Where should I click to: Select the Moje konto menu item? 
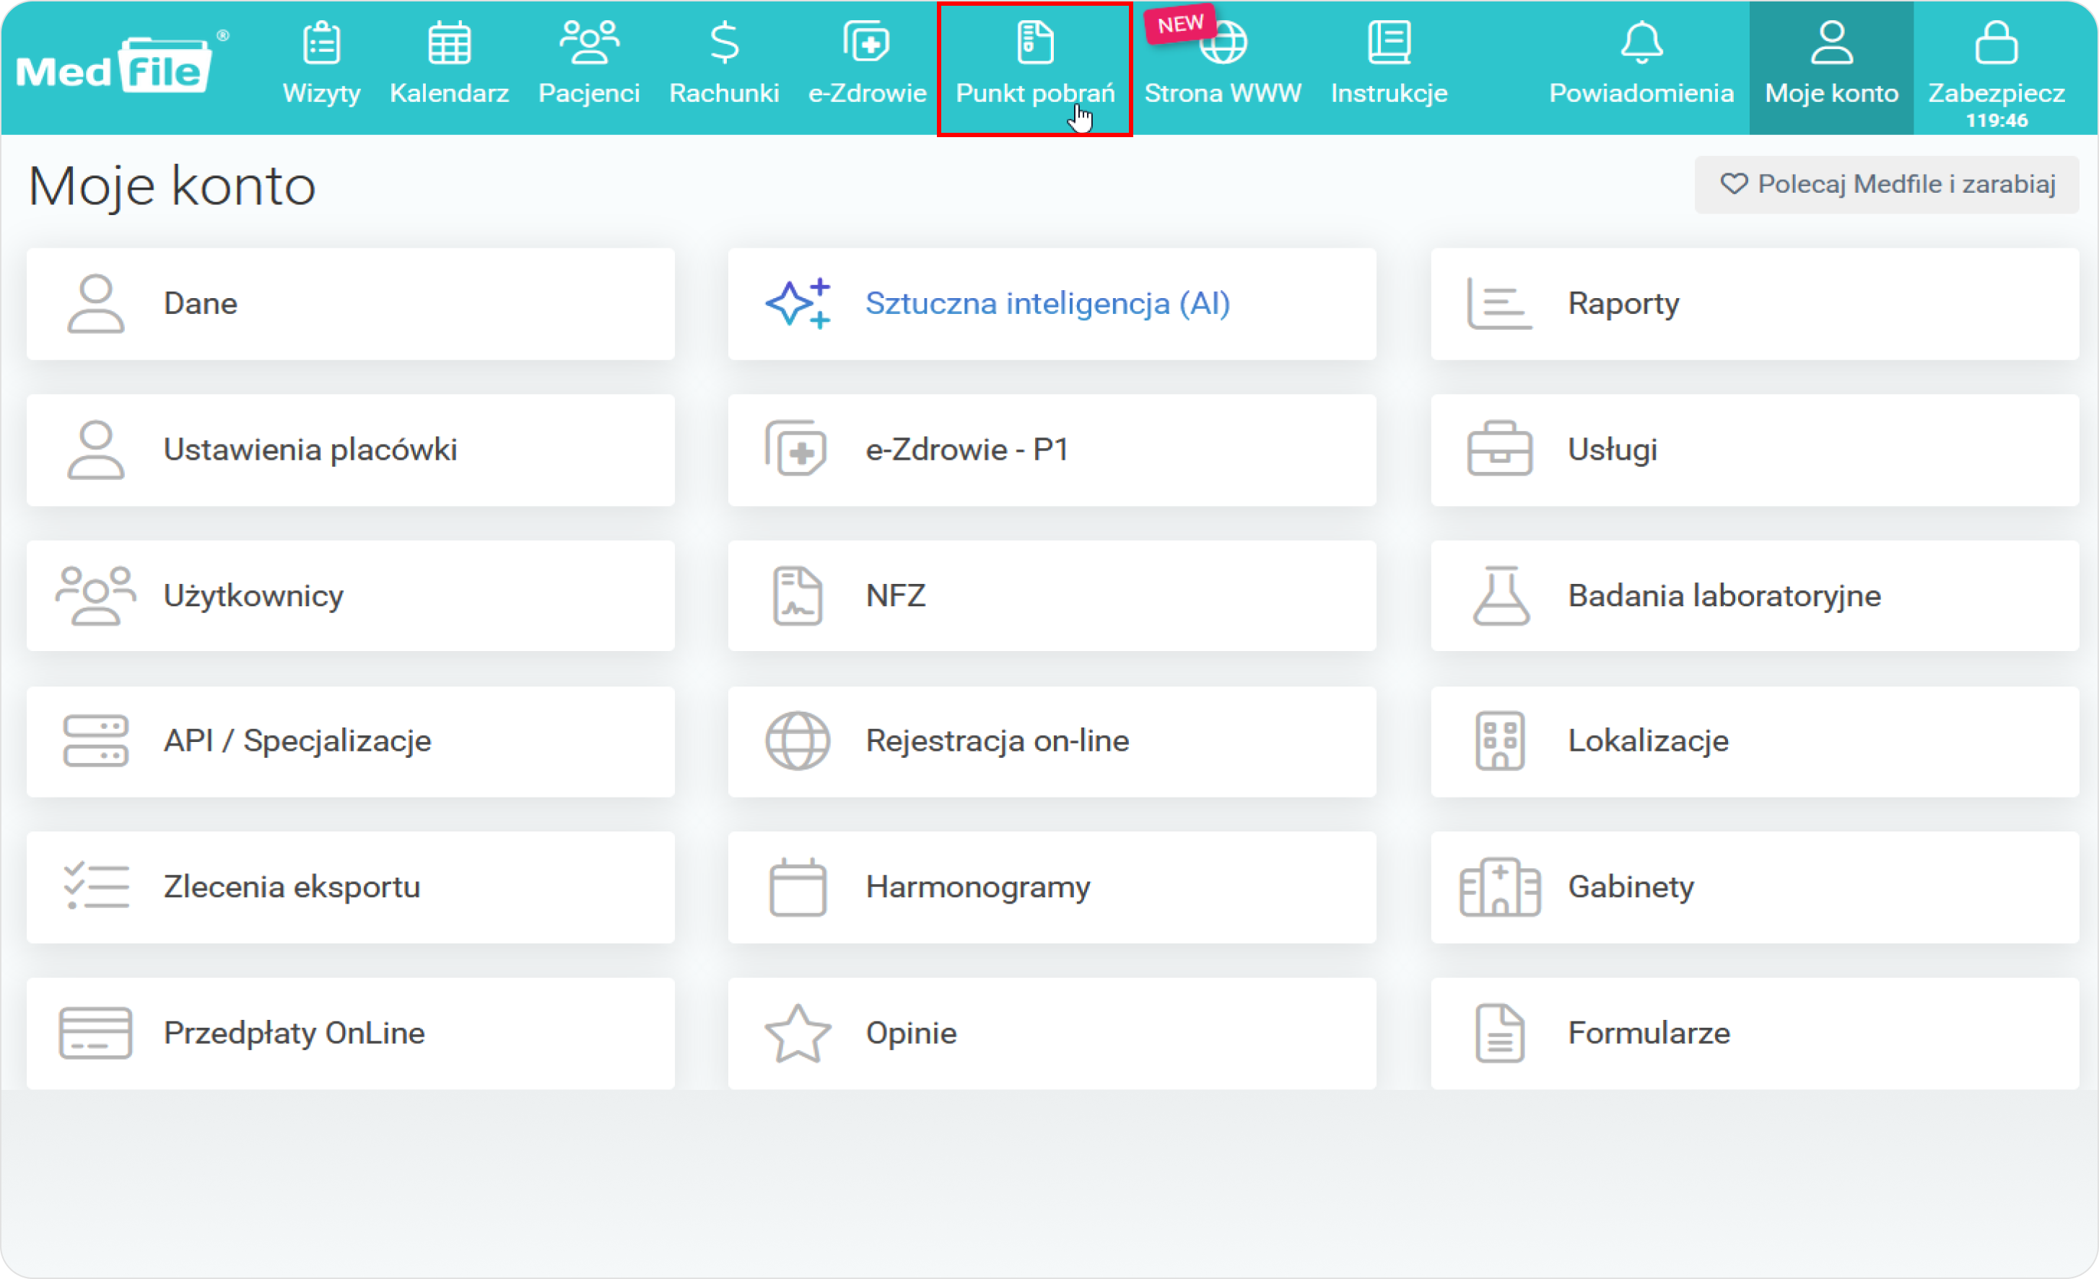(1830, 66)
